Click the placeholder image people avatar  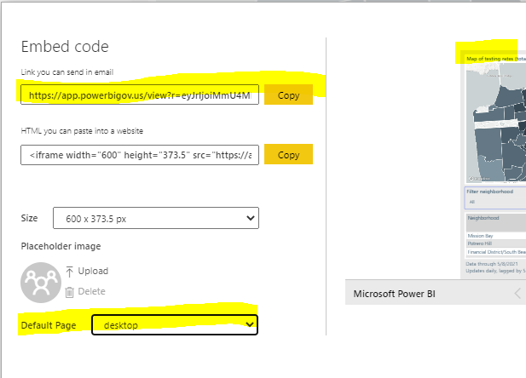pyautogui.click(x=41, y=283)
